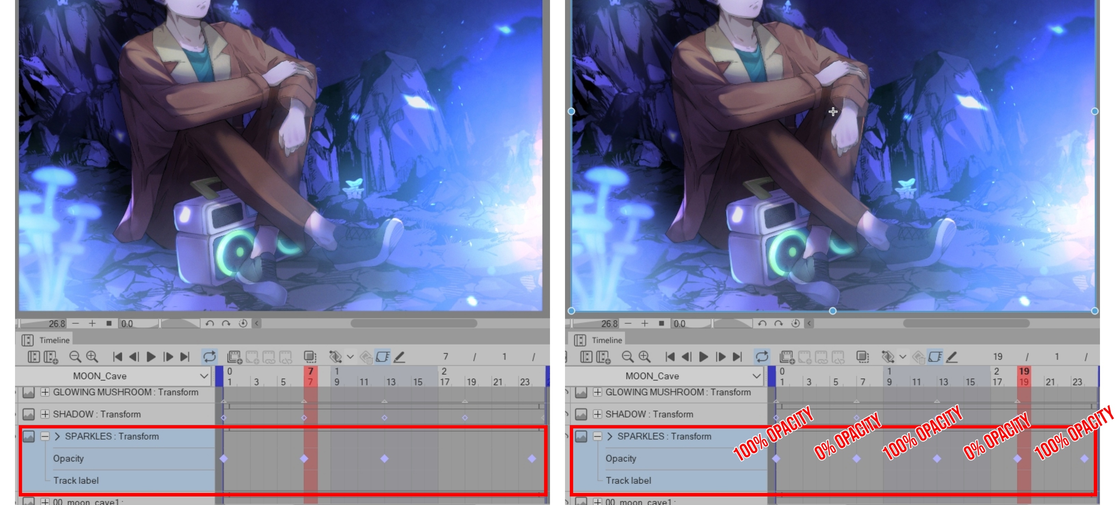
Task: Zoom in on the left timeline
Action: 92,357
